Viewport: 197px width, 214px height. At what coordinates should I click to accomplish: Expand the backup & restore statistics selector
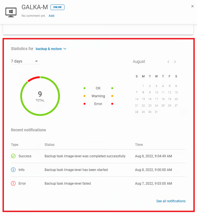click(x=51, y=49)
